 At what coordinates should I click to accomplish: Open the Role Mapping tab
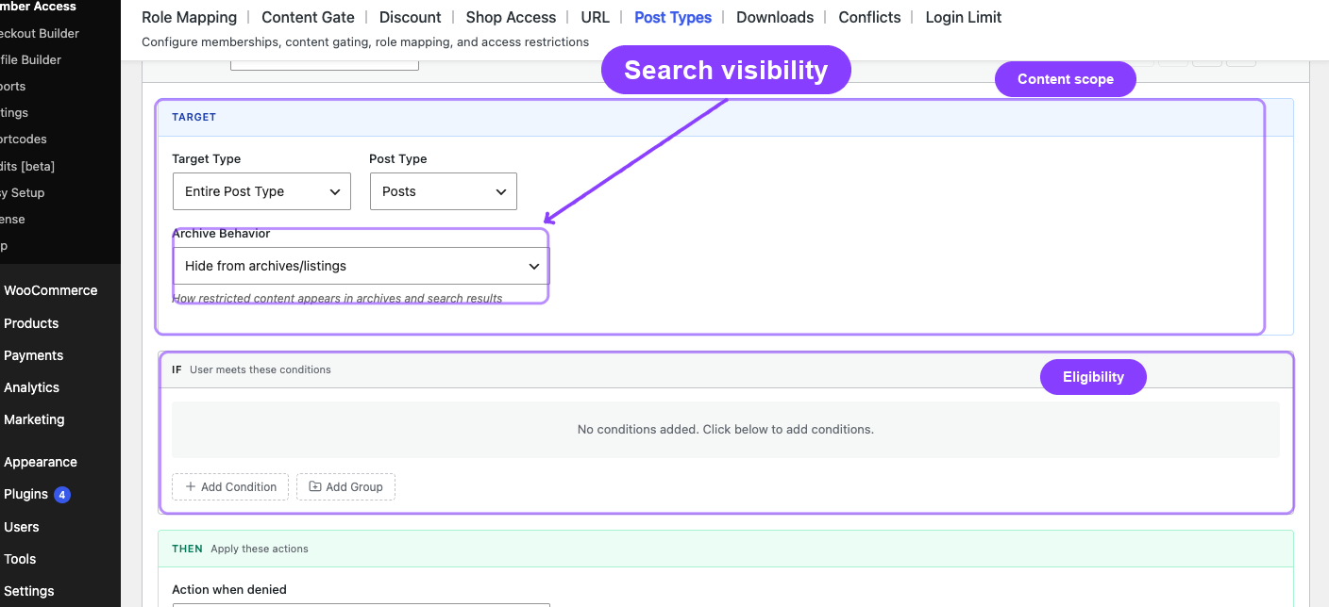point(189,17)
